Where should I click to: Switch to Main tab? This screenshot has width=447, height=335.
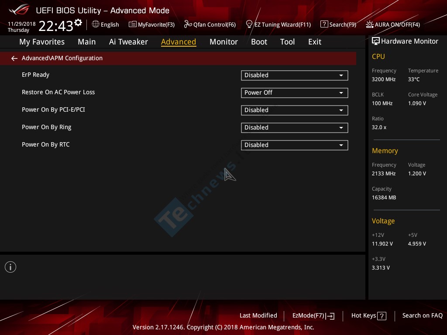point(87,42)
